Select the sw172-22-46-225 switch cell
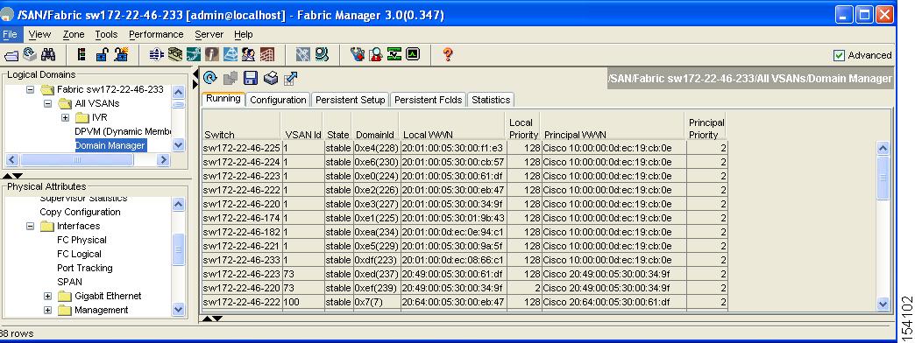The width and height of the screenshot is (915, 343). pos(242,148)
